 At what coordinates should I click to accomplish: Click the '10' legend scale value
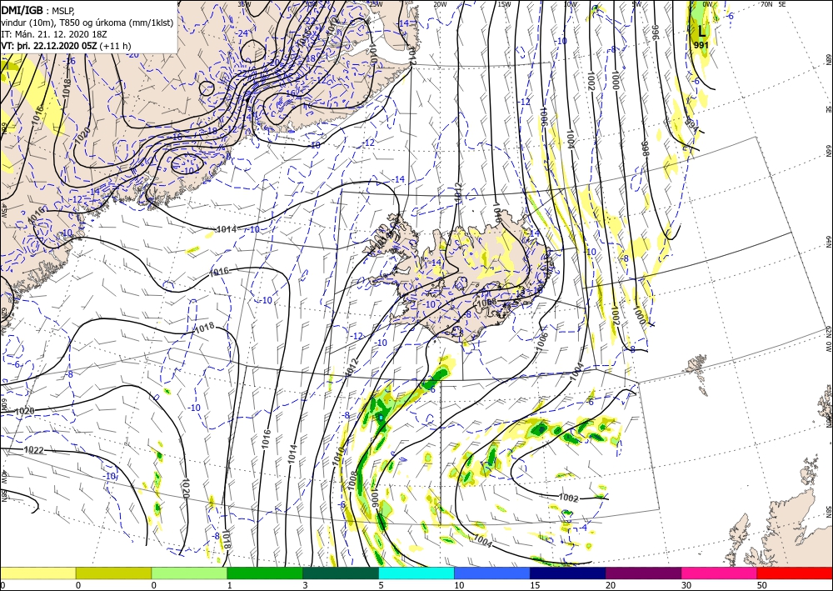coord(459,585)
